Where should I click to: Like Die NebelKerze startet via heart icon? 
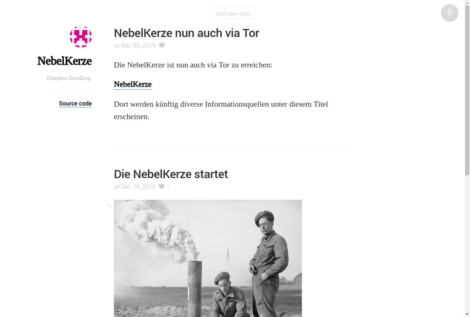[162, 186]
